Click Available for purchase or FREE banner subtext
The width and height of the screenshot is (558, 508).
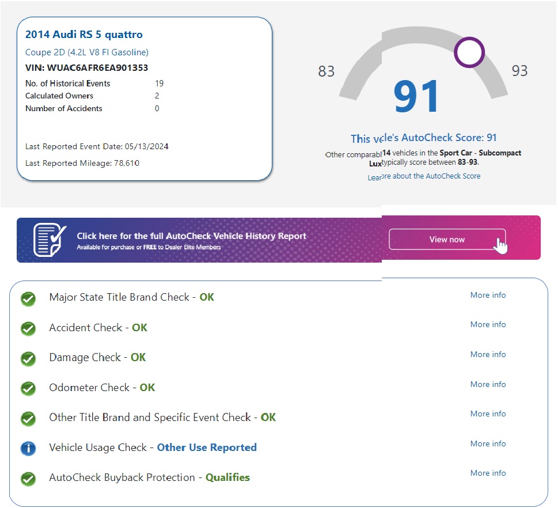[149, 247]
